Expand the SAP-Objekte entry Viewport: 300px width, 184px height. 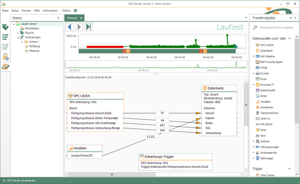[253, 56]
